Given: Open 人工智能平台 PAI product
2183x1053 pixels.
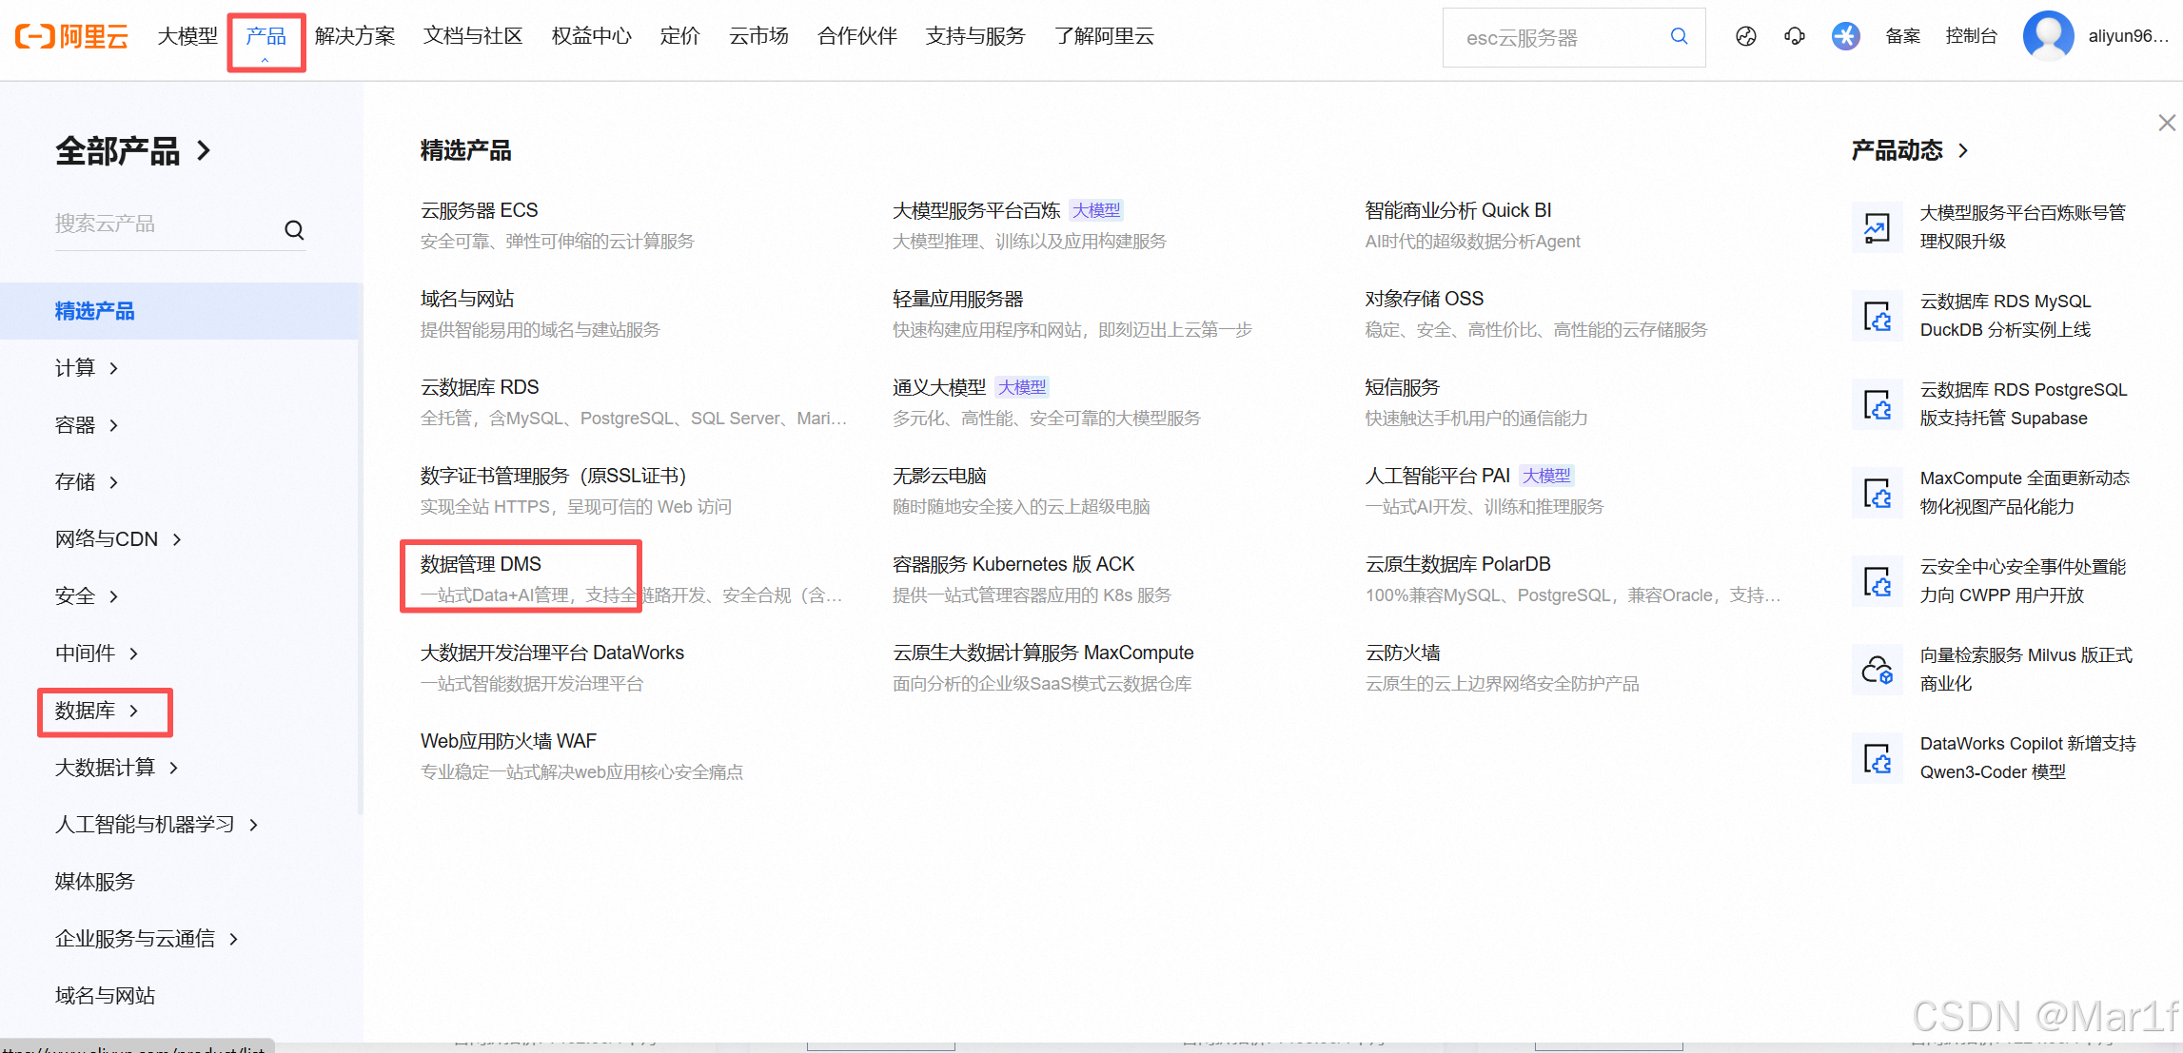Looking at the screenshot, I should pyautogui.click(x=1437, y=476).
